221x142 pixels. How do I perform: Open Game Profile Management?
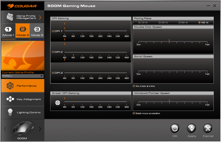[22, 17]
